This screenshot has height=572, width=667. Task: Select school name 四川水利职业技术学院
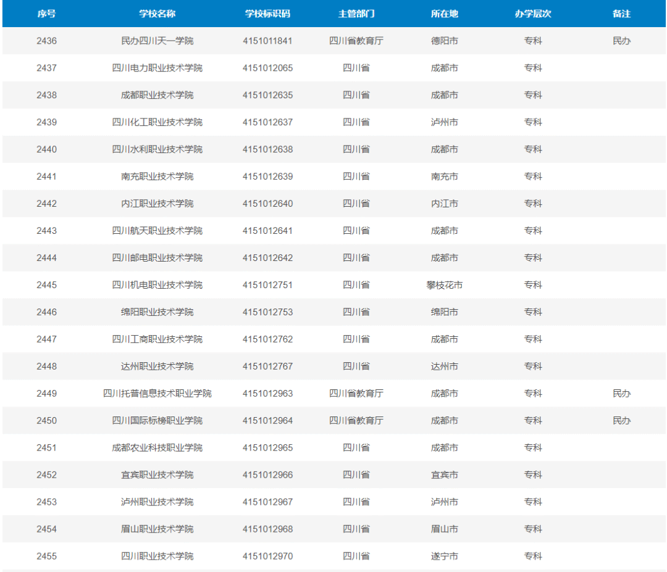coord(157,149)
